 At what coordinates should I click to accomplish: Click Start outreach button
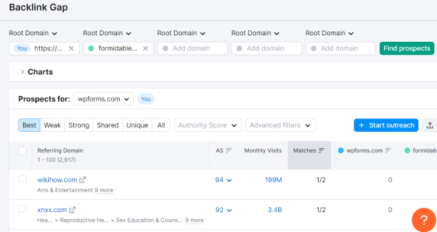[386, 125]
